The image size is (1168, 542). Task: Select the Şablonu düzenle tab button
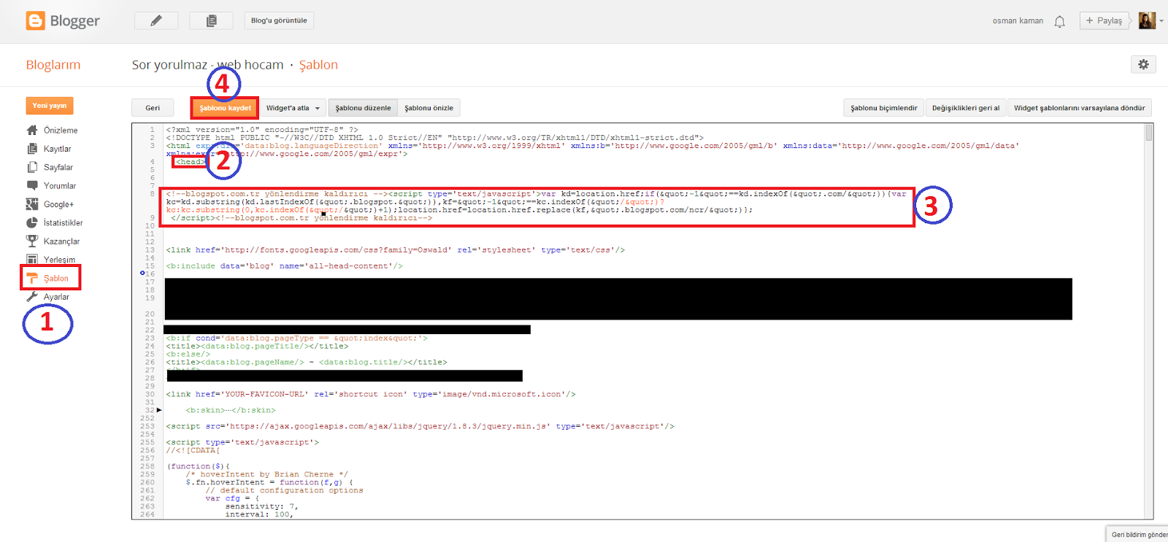coord(363,108)
